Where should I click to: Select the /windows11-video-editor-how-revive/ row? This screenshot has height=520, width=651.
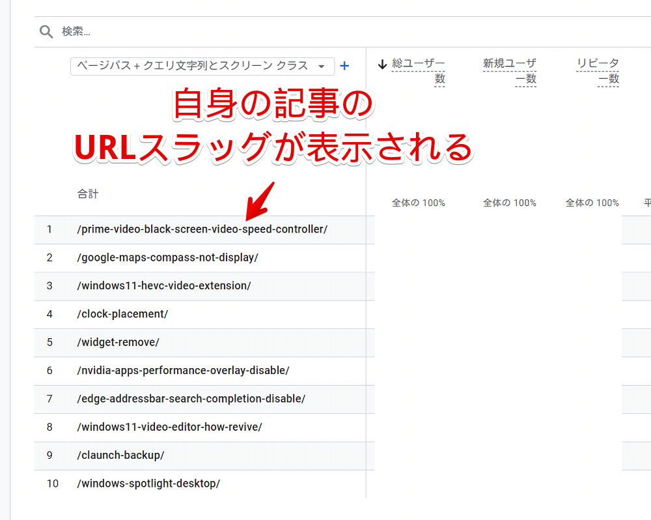[204, 427]
